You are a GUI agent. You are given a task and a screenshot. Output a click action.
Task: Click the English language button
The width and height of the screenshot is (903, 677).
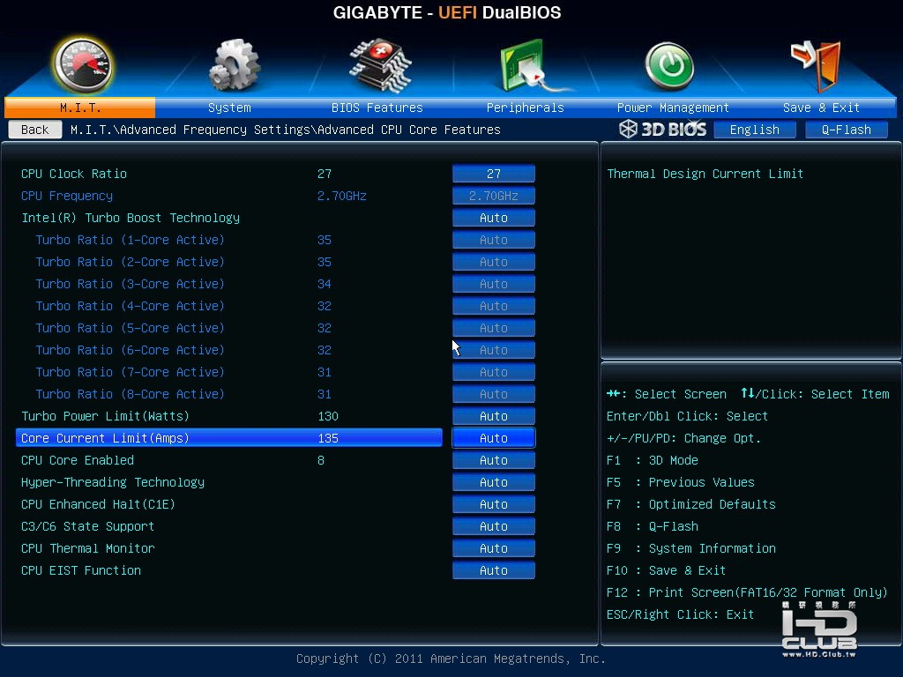(x=755, y=130)
